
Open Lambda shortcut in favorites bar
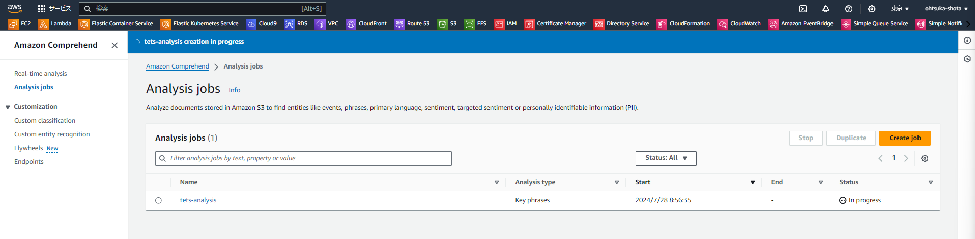coord(55,24)
